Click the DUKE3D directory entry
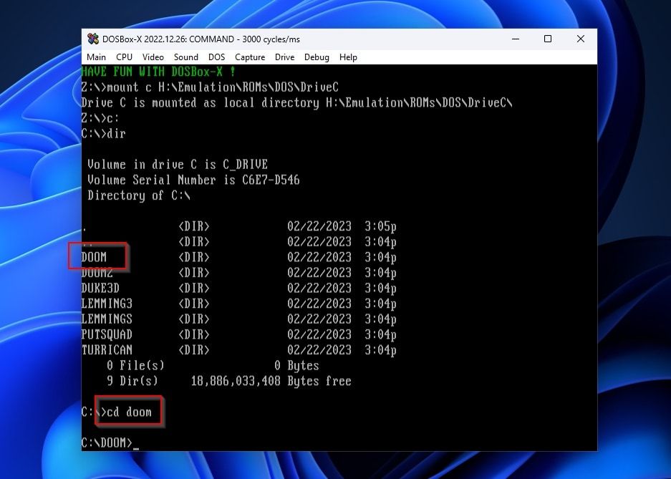 (100, 288)
